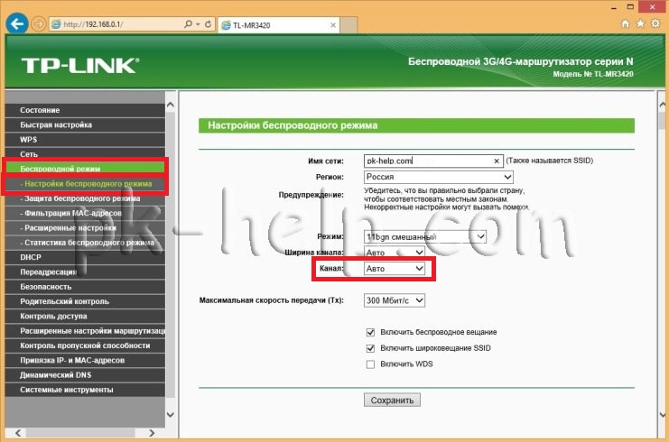Click sidebar horizontal scroll right arrow
Screen dimensions: 669x442
pos(152,433)
